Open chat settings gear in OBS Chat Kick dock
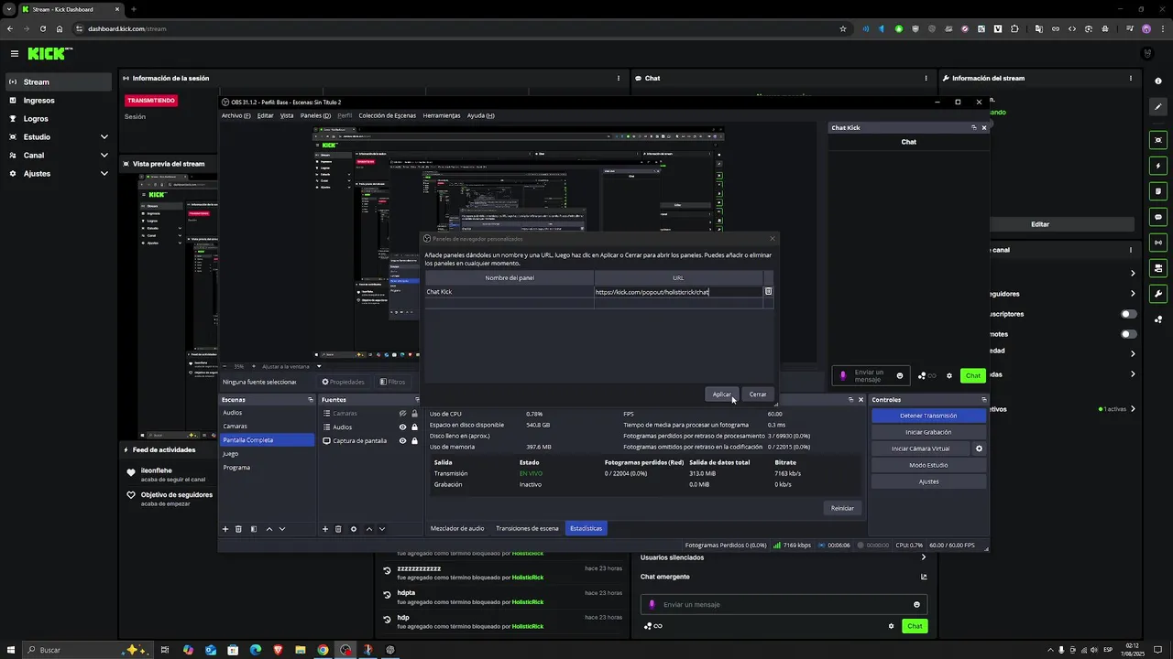The width and height of the screenshot is (1173, 659). click(x=949, y=376)
